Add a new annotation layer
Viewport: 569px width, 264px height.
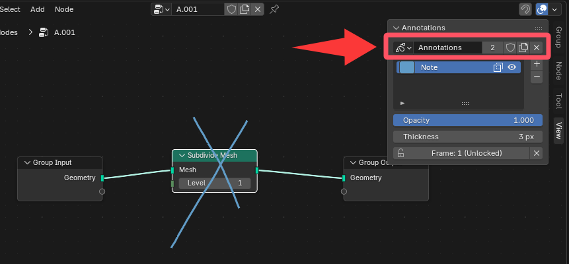tap(537, 64)
